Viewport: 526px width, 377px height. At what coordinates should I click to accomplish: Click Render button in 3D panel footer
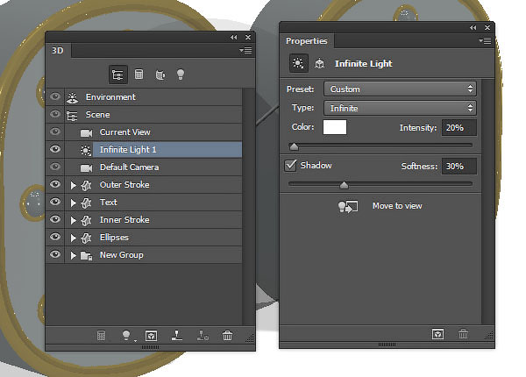coord(152,336)
